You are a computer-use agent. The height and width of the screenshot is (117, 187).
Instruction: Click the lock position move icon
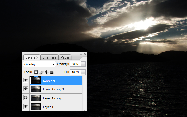(46, 72)
